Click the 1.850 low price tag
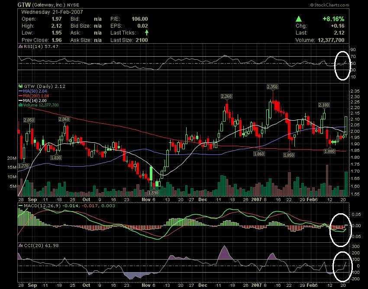The height and width of the screenshot is (289, 368). click(x=289, y=155)
